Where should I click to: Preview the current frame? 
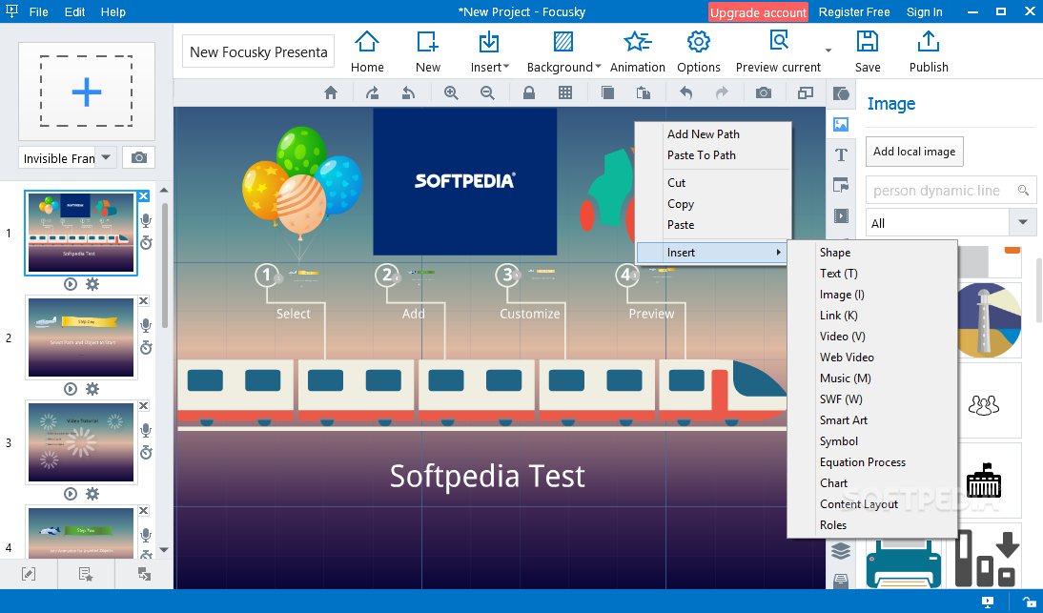[778, 51]
